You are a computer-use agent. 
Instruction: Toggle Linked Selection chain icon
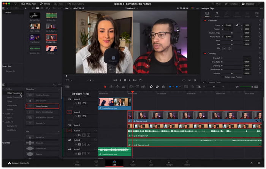[157, 87]
